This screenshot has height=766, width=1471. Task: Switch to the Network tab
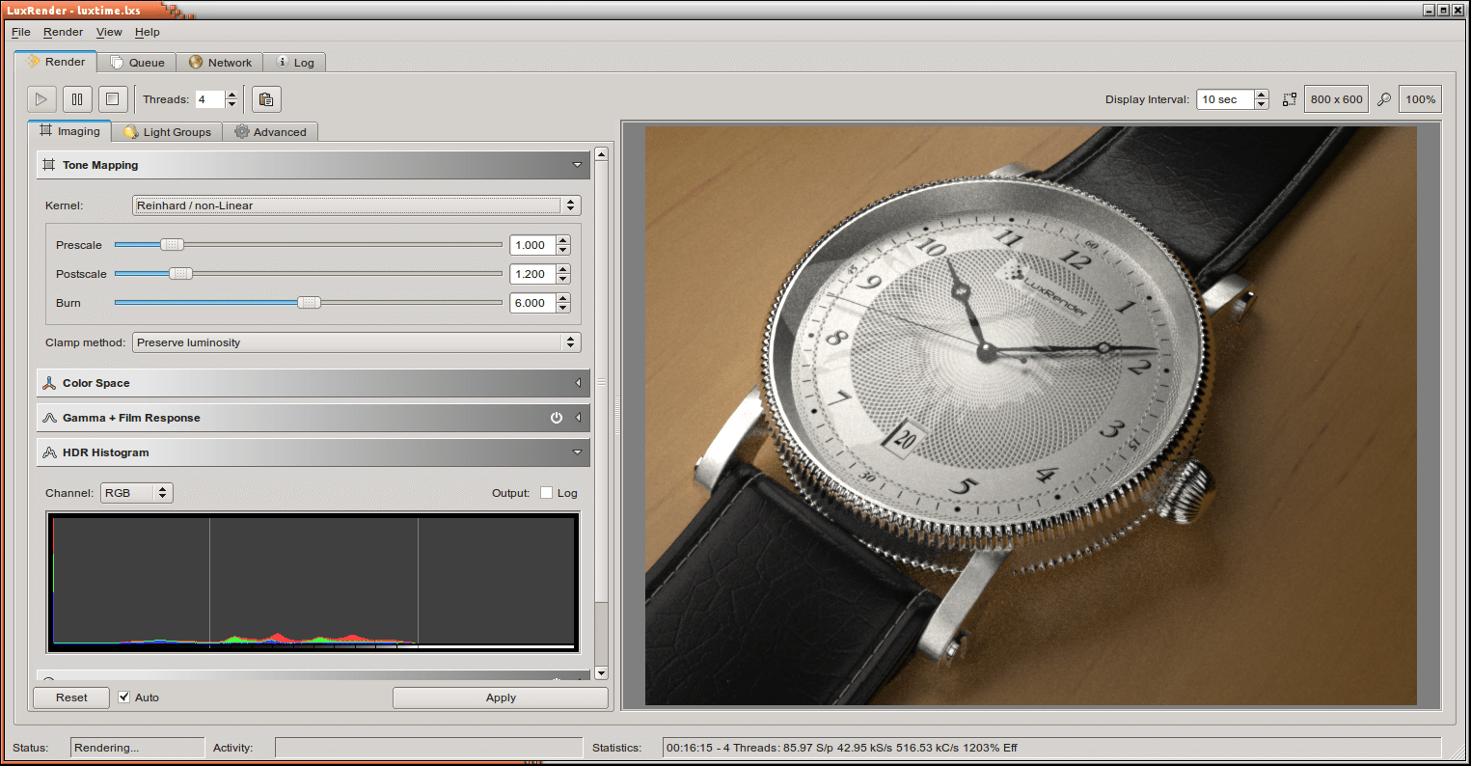click(220, 62)
